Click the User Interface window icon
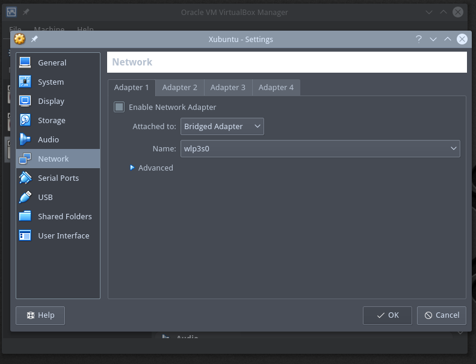This screenshot has height=364, width=476. 25,235
